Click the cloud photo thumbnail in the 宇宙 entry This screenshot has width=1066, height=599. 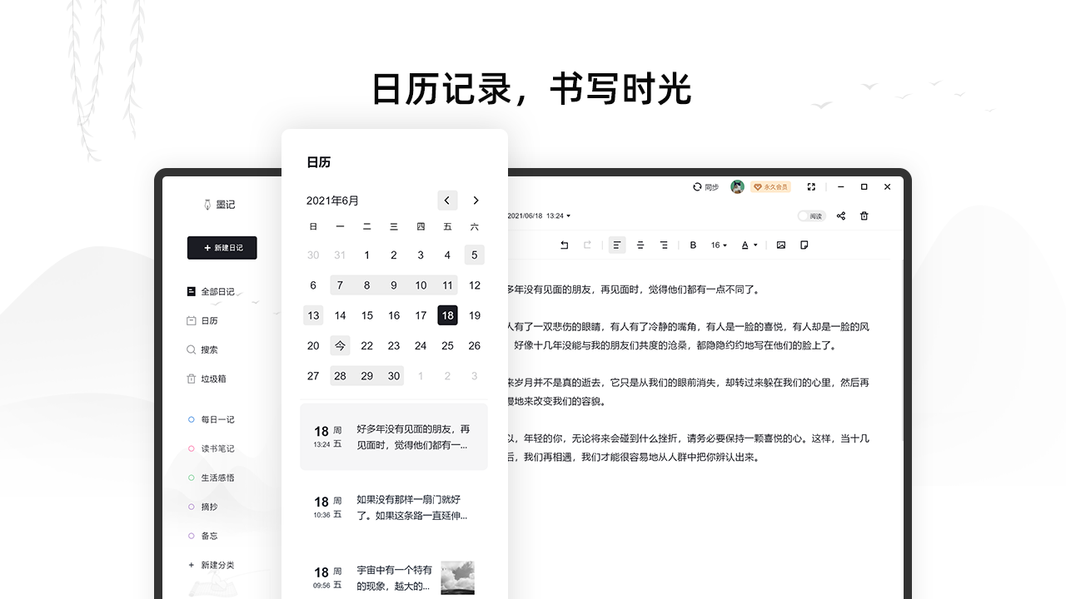[x=457, y=577]
